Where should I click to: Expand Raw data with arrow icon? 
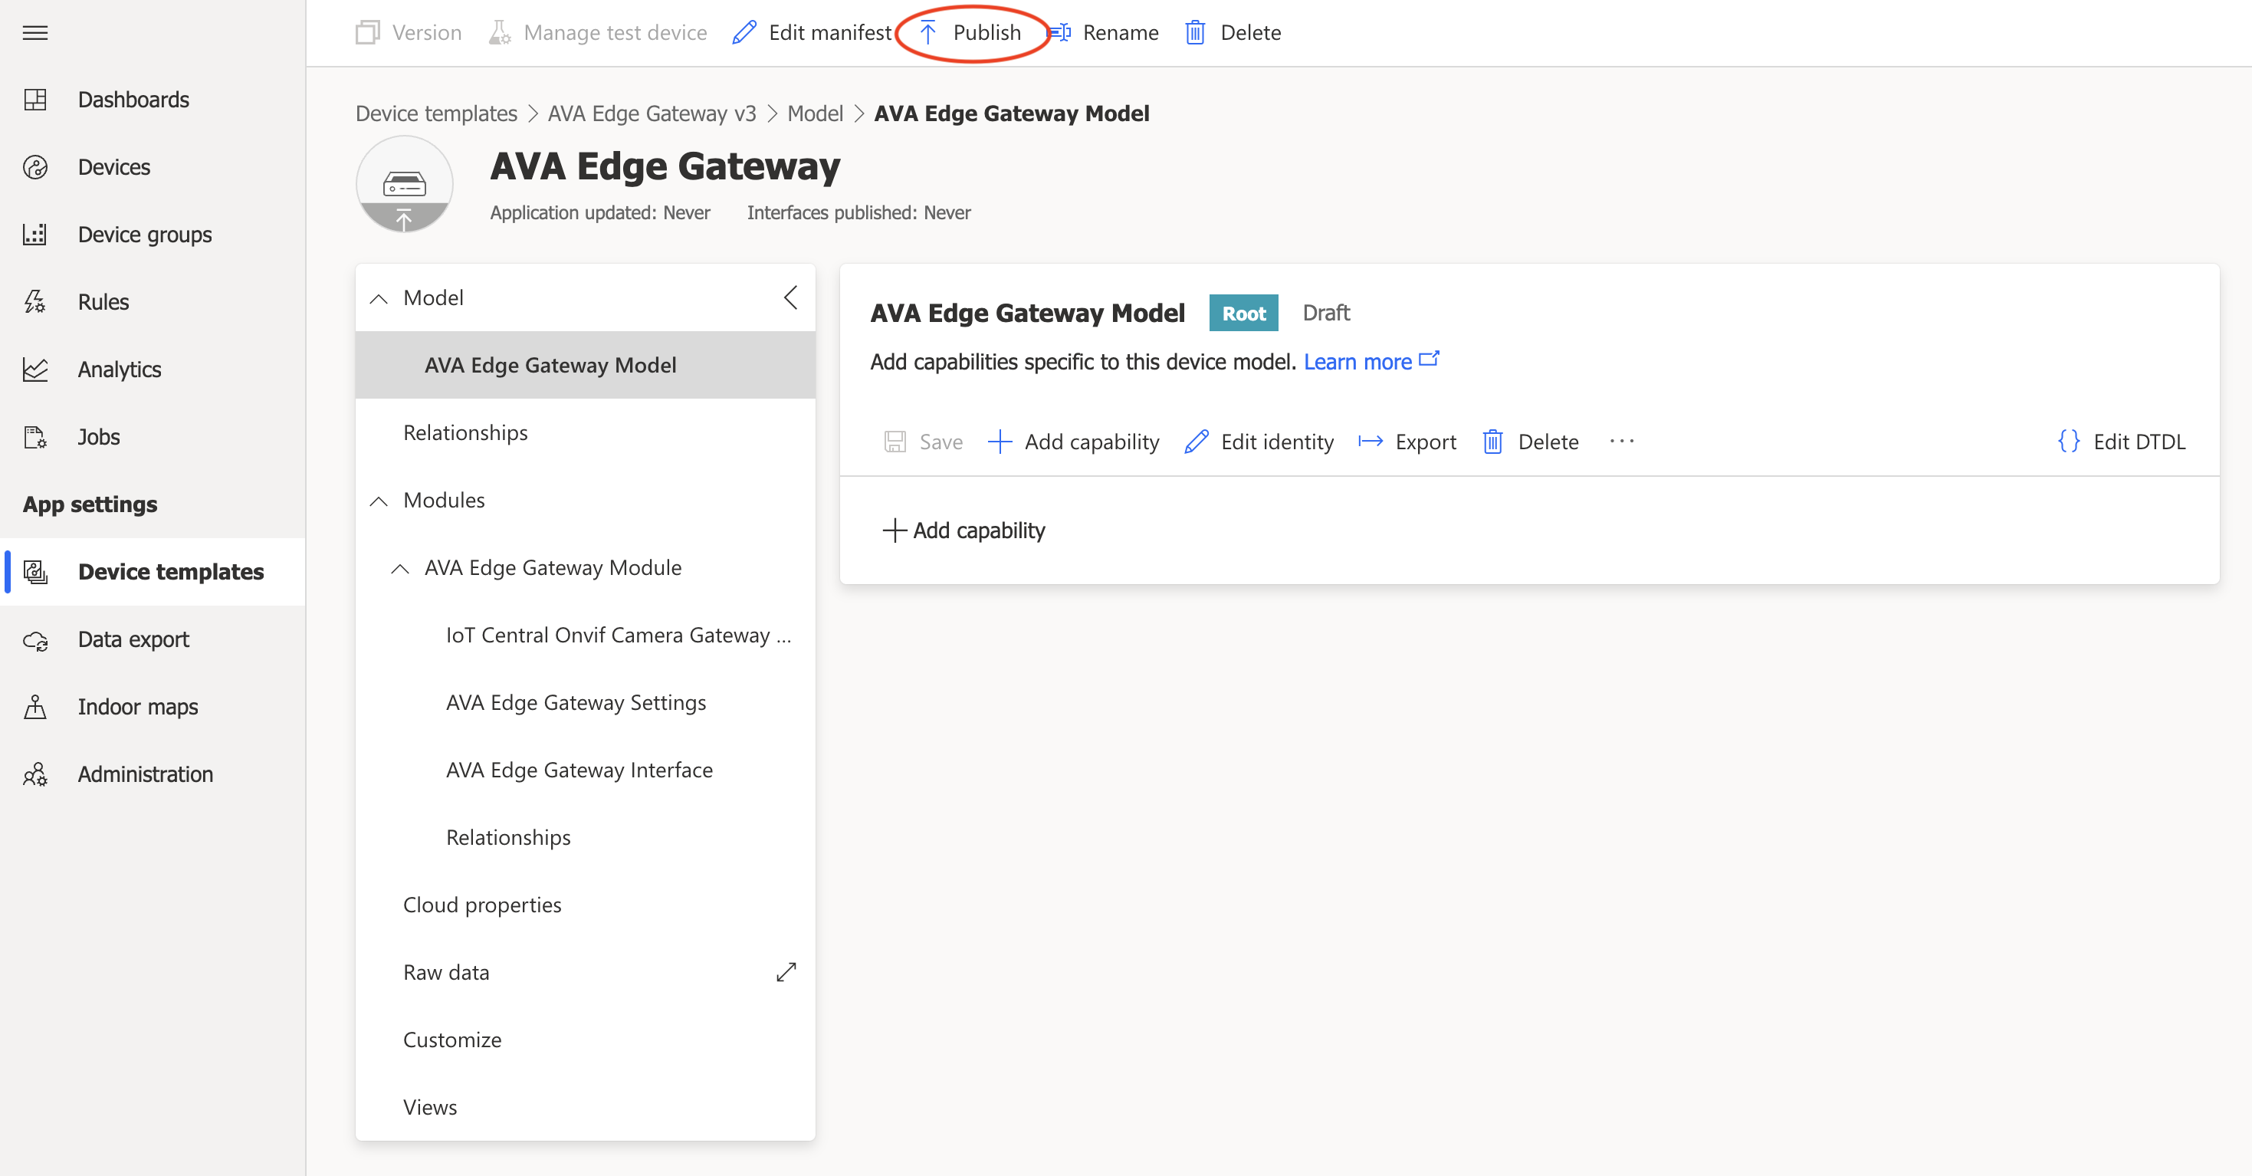pos(786,972)
